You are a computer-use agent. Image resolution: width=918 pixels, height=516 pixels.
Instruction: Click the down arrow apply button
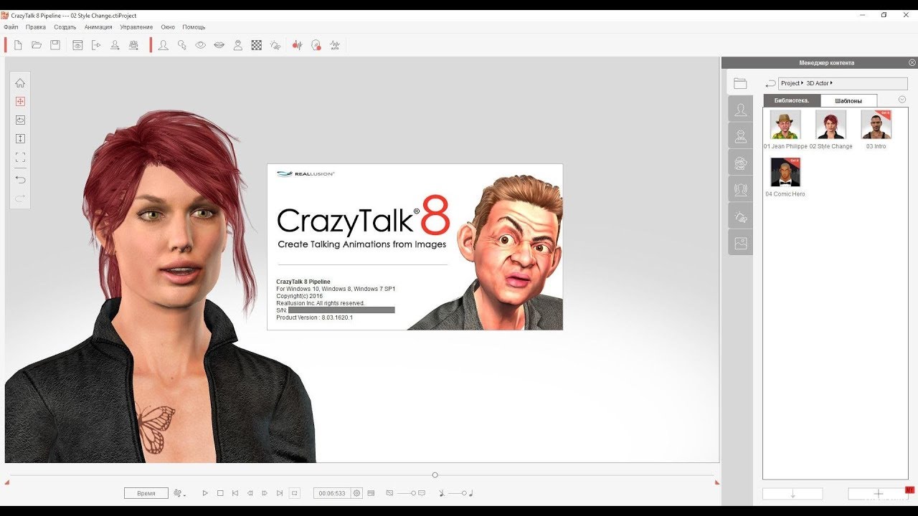(x=792, y=494)
